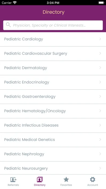Open the Referrals tab icon
This screenshot has width=106, height=189.
coord(13,179)
